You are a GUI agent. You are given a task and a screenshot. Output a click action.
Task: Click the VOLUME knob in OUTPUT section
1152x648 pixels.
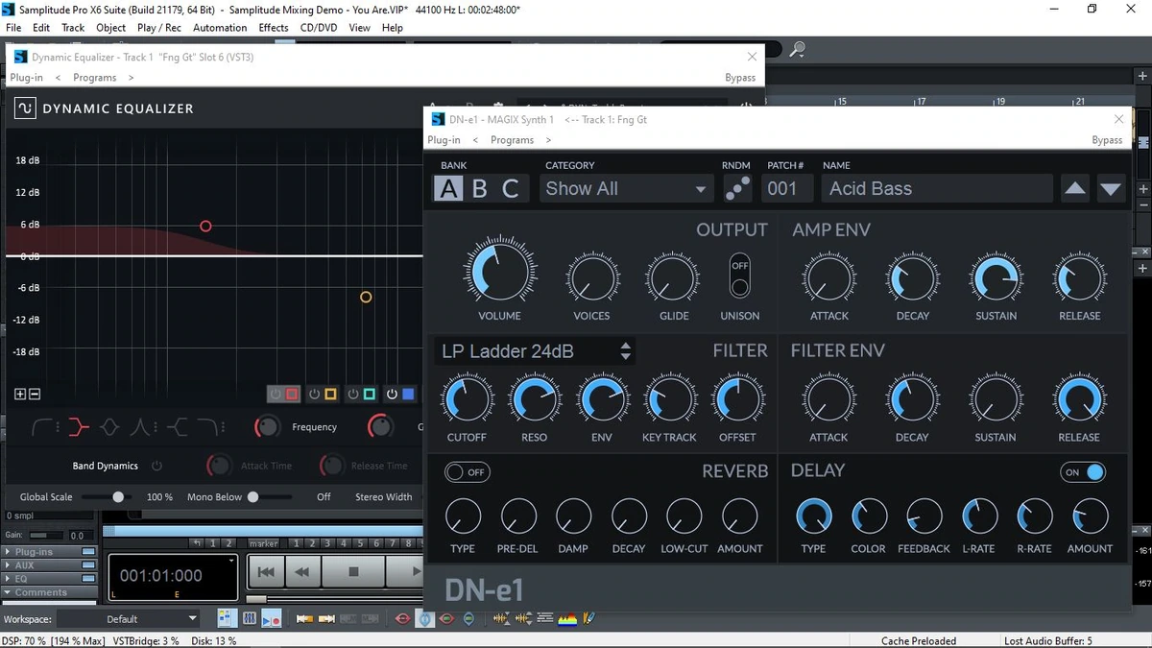tap(499, 271)
